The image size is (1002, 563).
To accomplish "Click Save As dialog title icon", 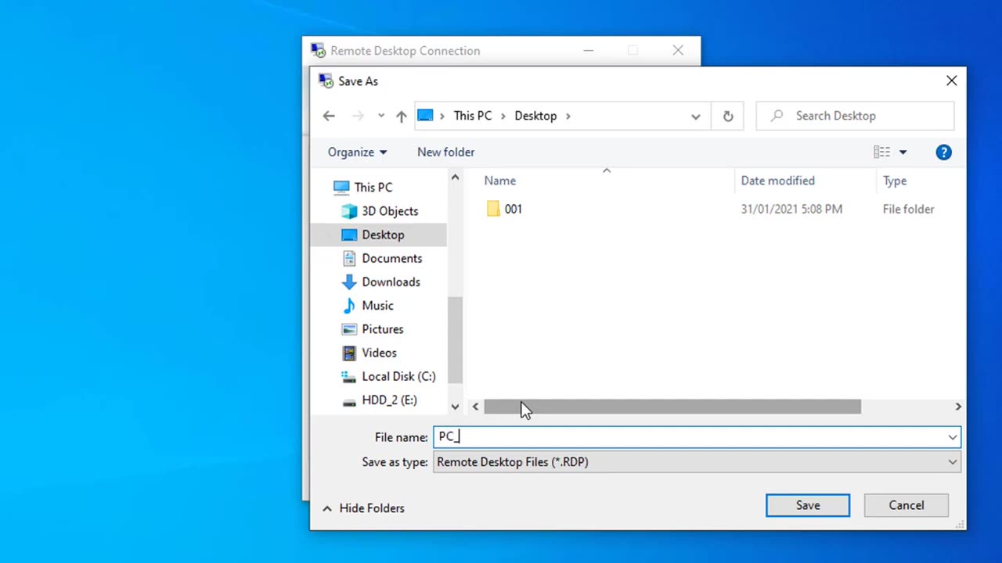I will 326,81.
